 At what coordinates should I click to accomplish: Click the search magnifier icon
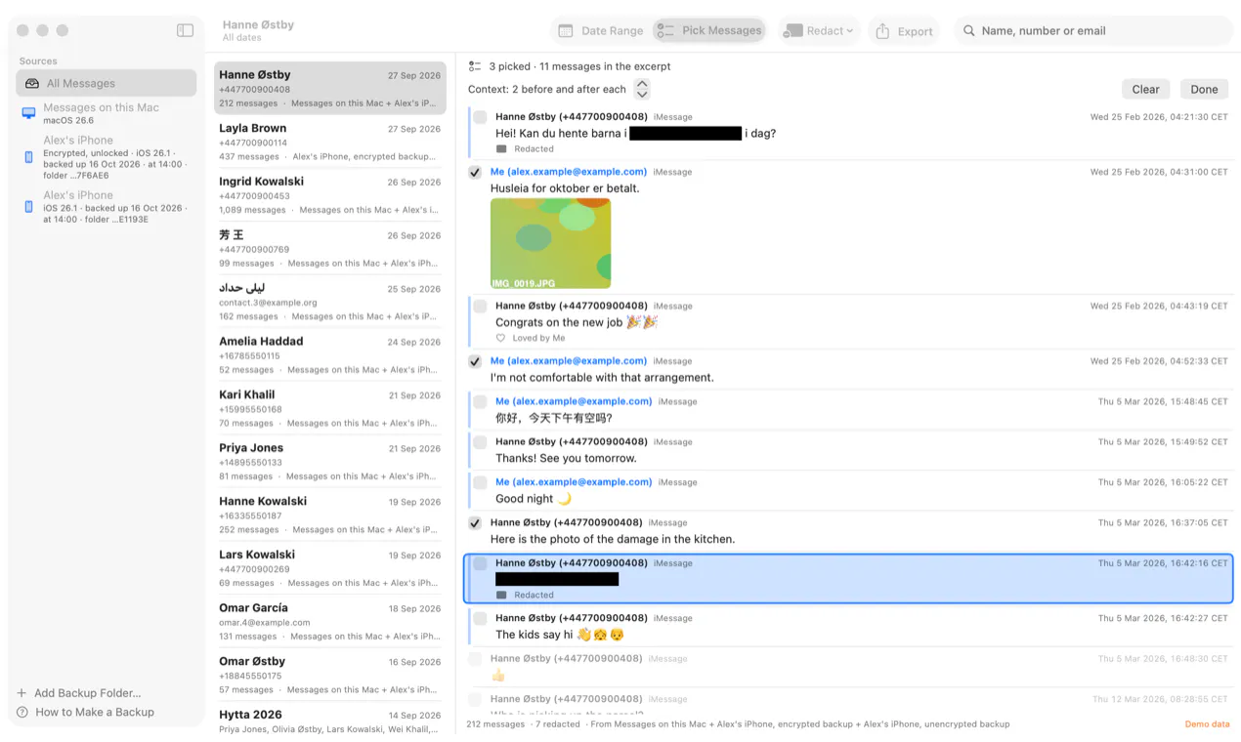969,31
